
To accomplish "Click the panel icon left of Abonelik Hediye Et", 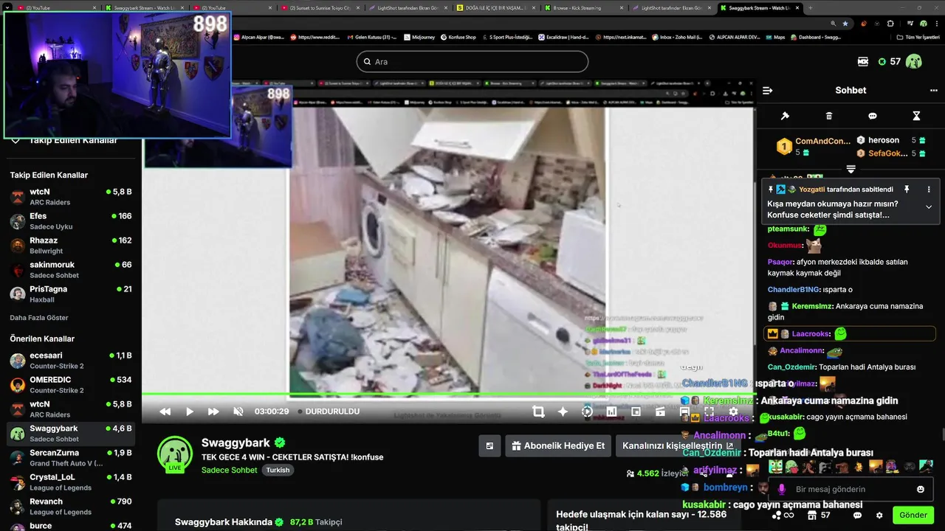I will [489, 445].
